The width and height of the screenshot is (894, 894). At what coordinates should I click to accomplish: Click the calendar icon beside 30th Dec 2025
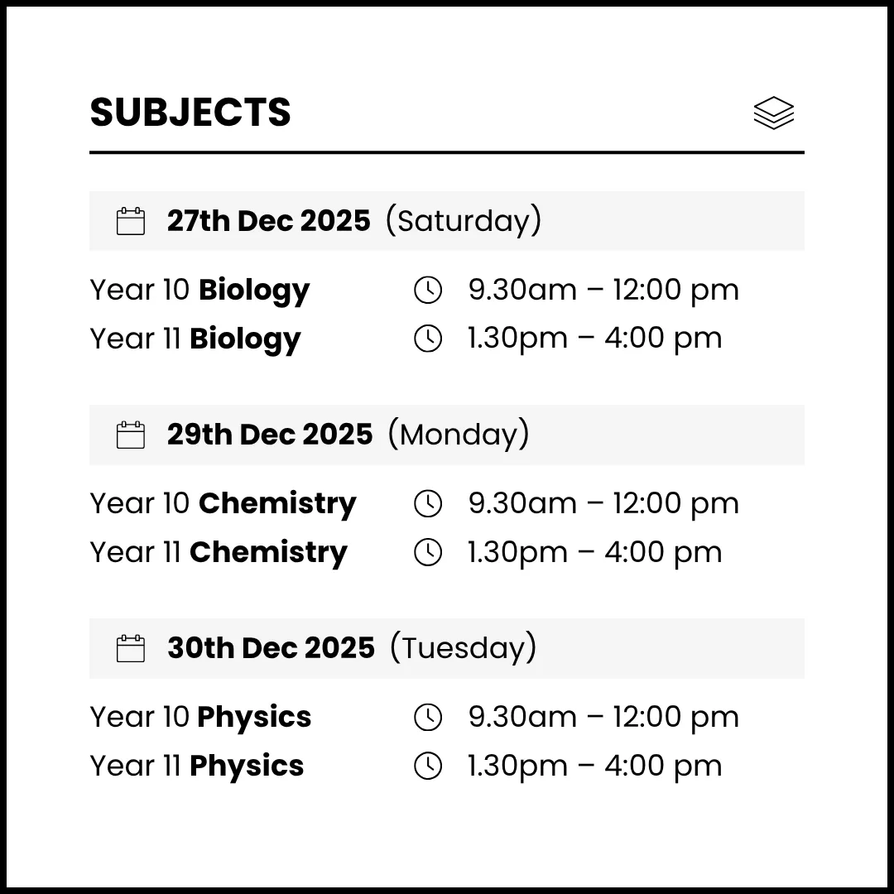(x=131, y=648)
